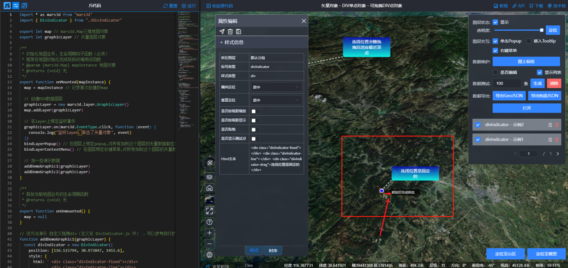Uncheck the divIndicator - 示例2 checkbox
This screenshot has height=268, width=568.
[x=478, y=125]
